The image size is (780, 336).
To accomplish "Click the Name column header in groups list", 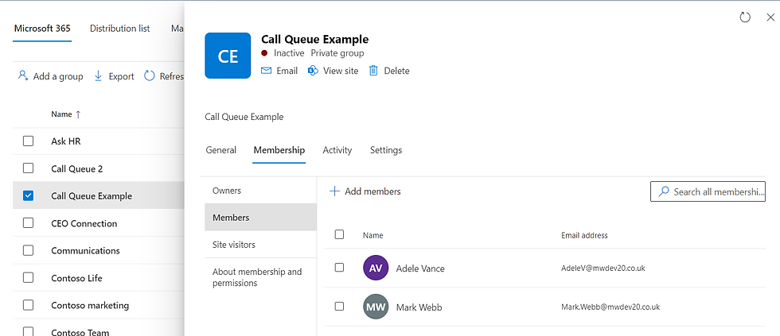I will point(62,114).
